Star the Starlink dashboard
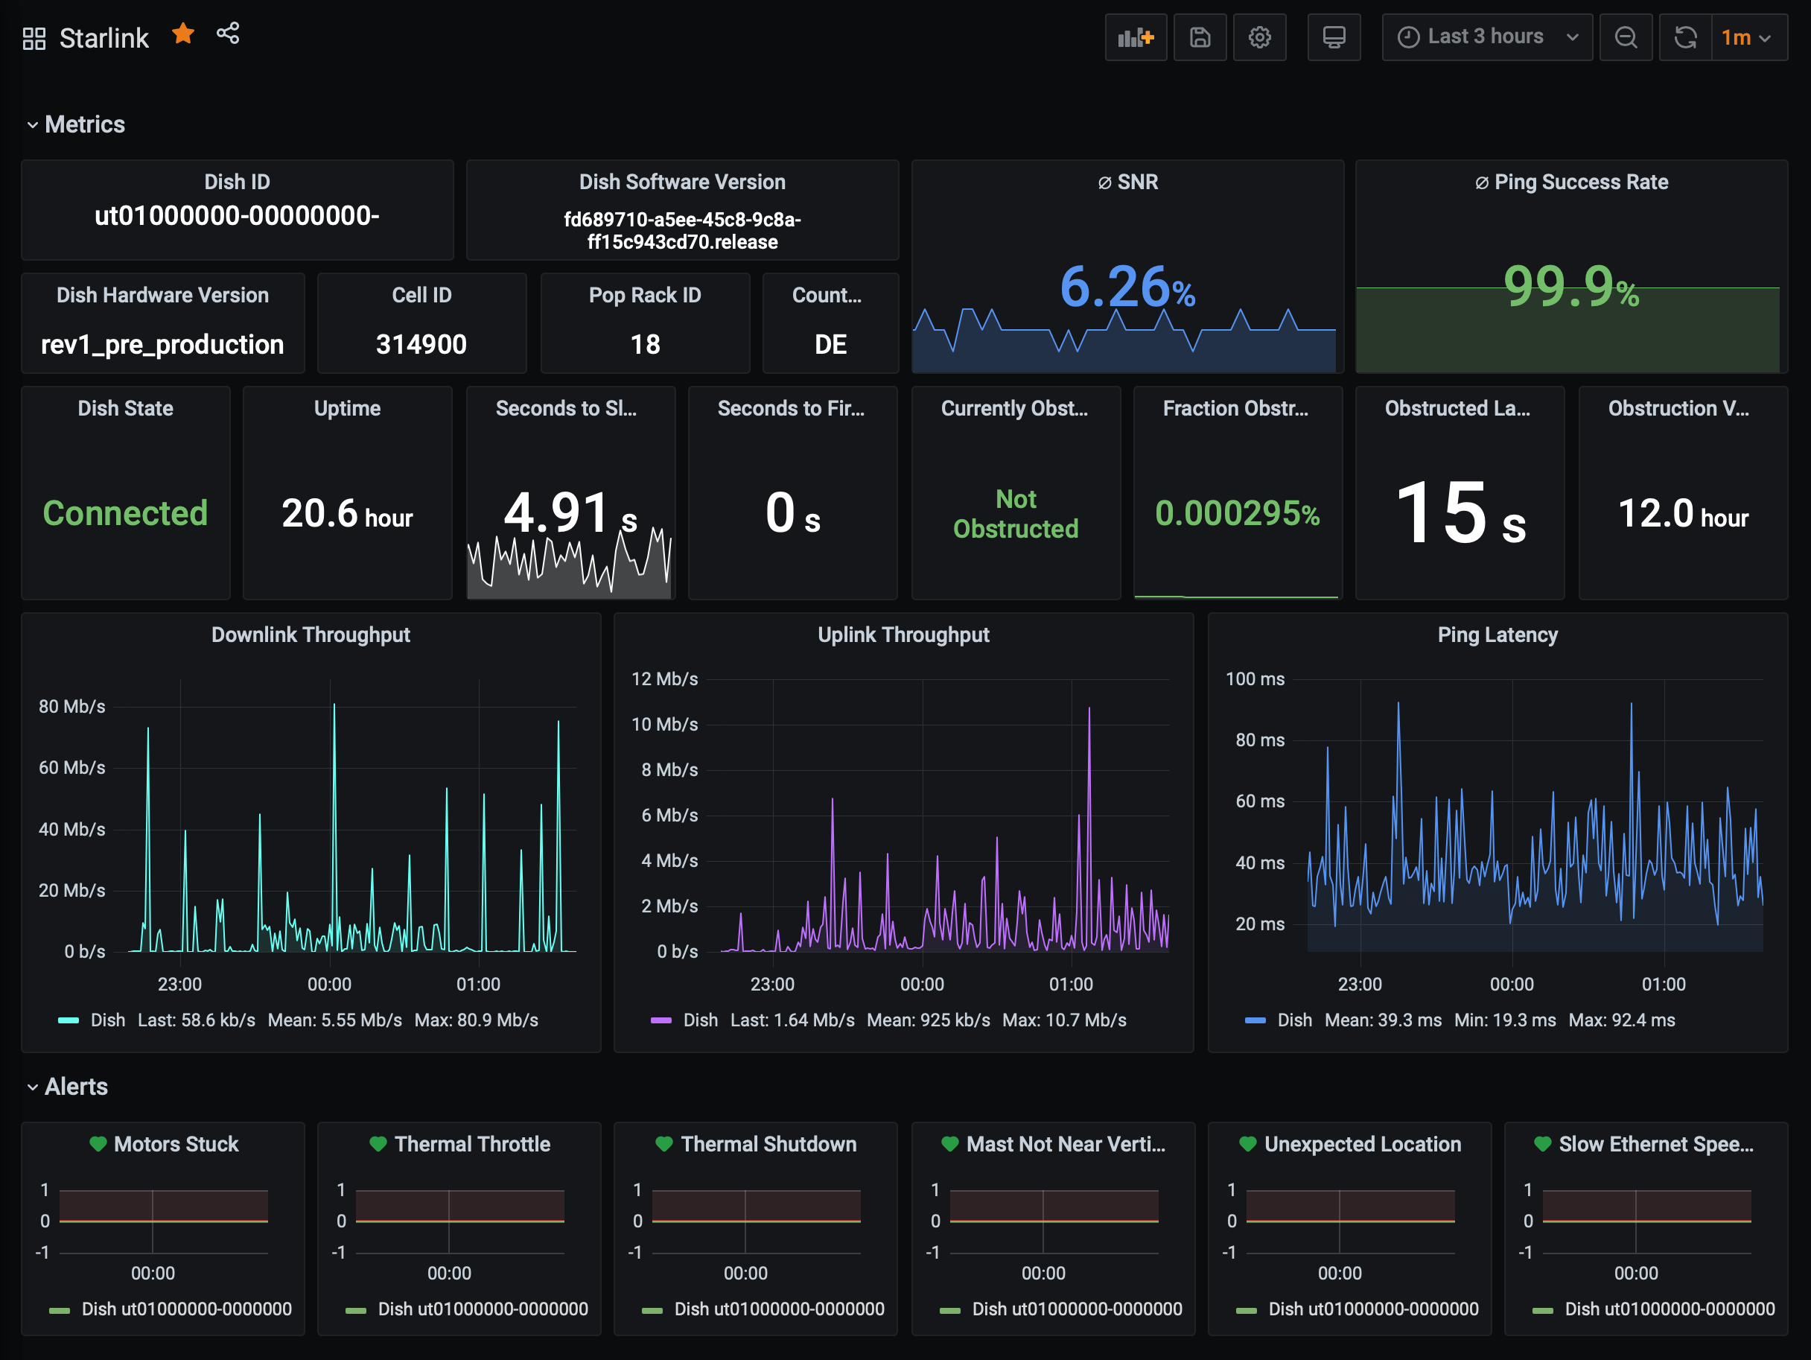The width and height of the screenshot is (1811, 1360). [x=183, y=34]
